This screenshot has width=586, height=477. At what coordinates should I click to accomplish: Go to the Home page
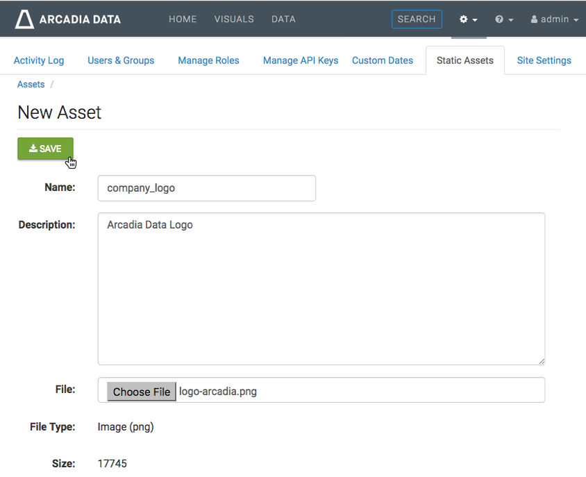coord(183,19)
